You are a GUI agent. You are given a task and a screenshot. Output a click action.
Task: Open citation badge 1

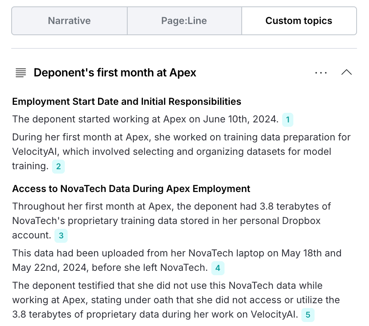click(x=288, y=120)
